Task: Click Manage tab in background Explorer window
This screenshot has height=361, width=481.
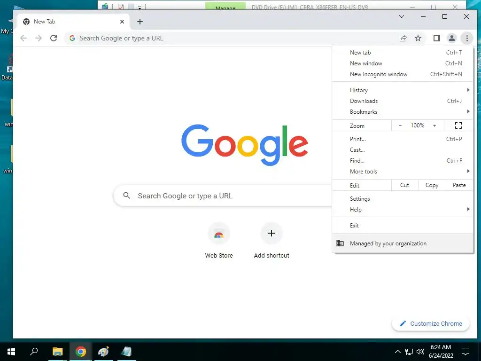Action: (225, 6)
